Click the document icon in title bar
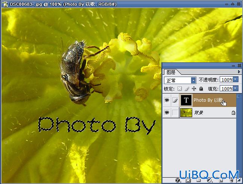 tap(5, 4)
